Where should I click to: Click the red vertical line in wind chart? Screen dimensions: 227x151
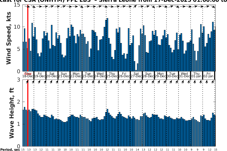27,38
